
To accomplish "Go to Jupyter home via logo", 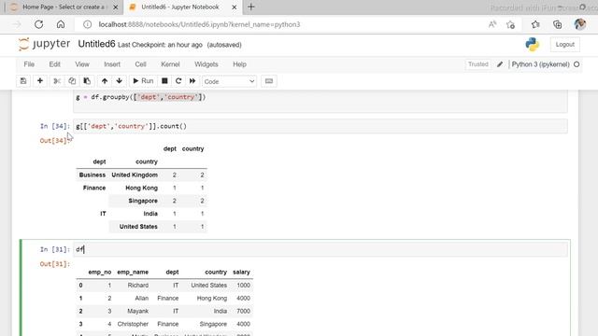I will click(x=44, y=44).
